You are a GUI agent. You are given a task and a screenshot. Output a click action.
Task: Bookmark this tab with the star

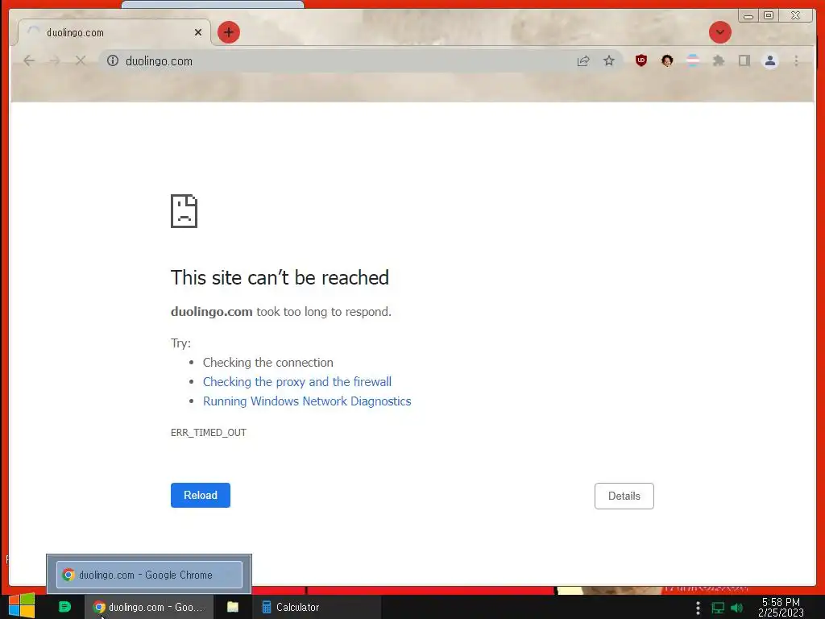pyautogui.click(x=609, y=61)
